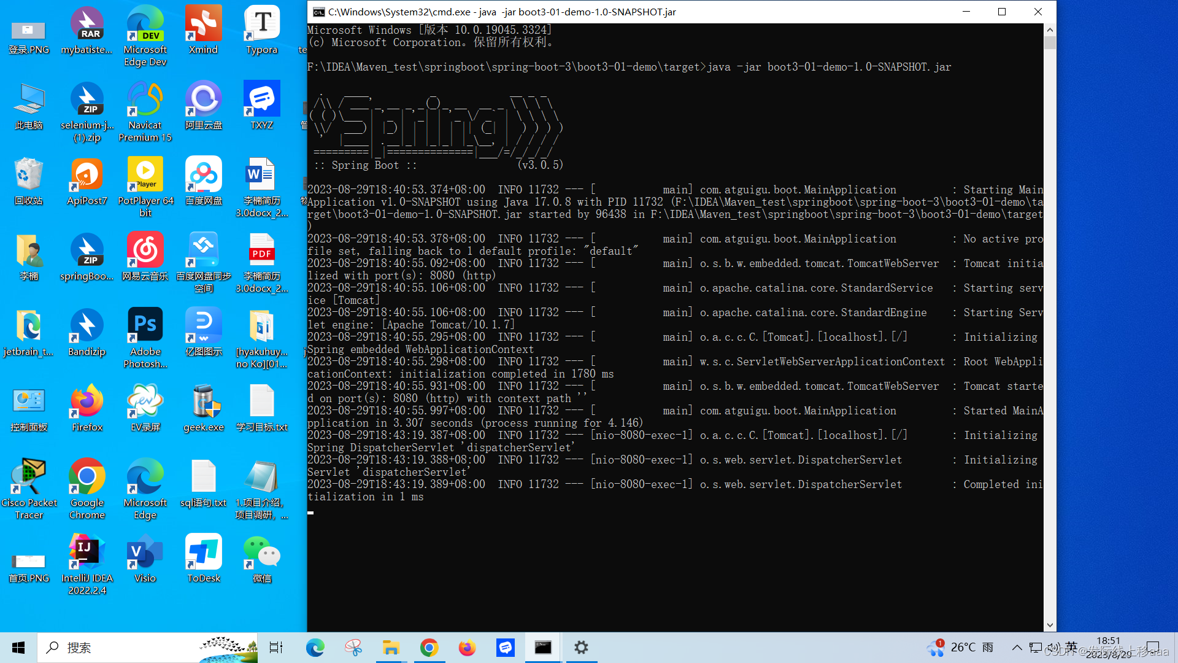Open the Start menu
The image size is (1178, 663).
click(17, 647)
